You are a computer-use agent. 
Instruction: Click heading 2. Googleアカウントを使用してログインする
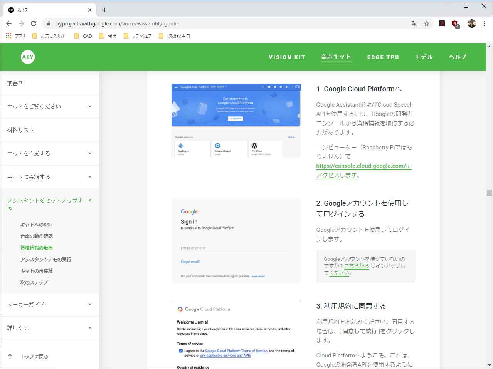point(362,208)
